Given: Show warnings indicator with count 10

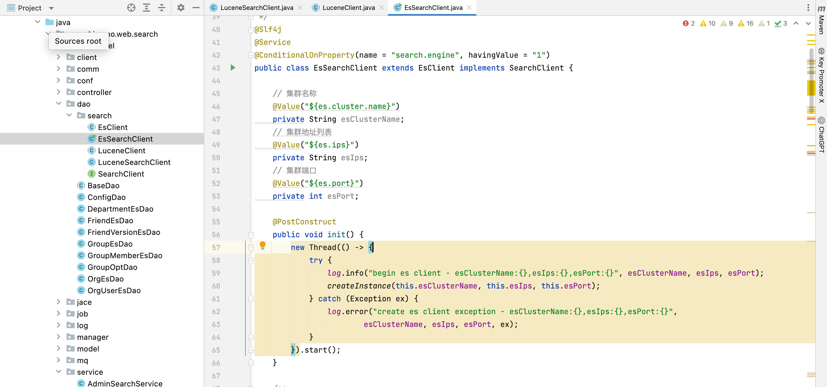Looking at the screenshot, I should 707,23.
